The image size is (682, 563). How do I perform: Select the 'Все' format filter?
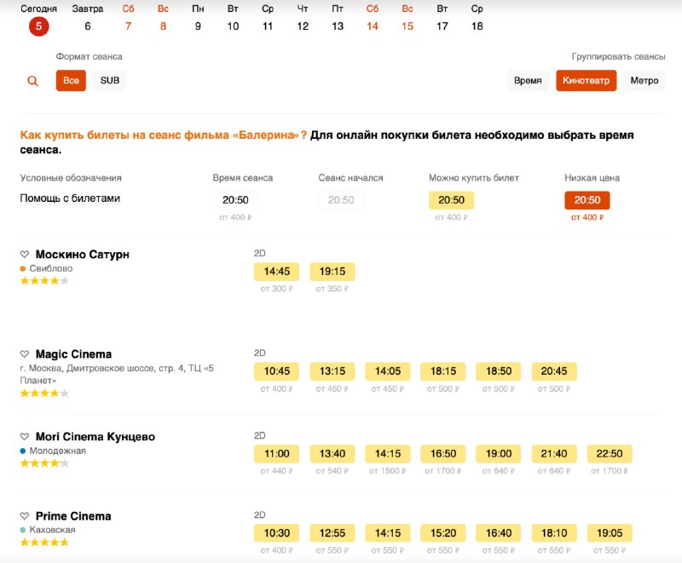(71, 81)
